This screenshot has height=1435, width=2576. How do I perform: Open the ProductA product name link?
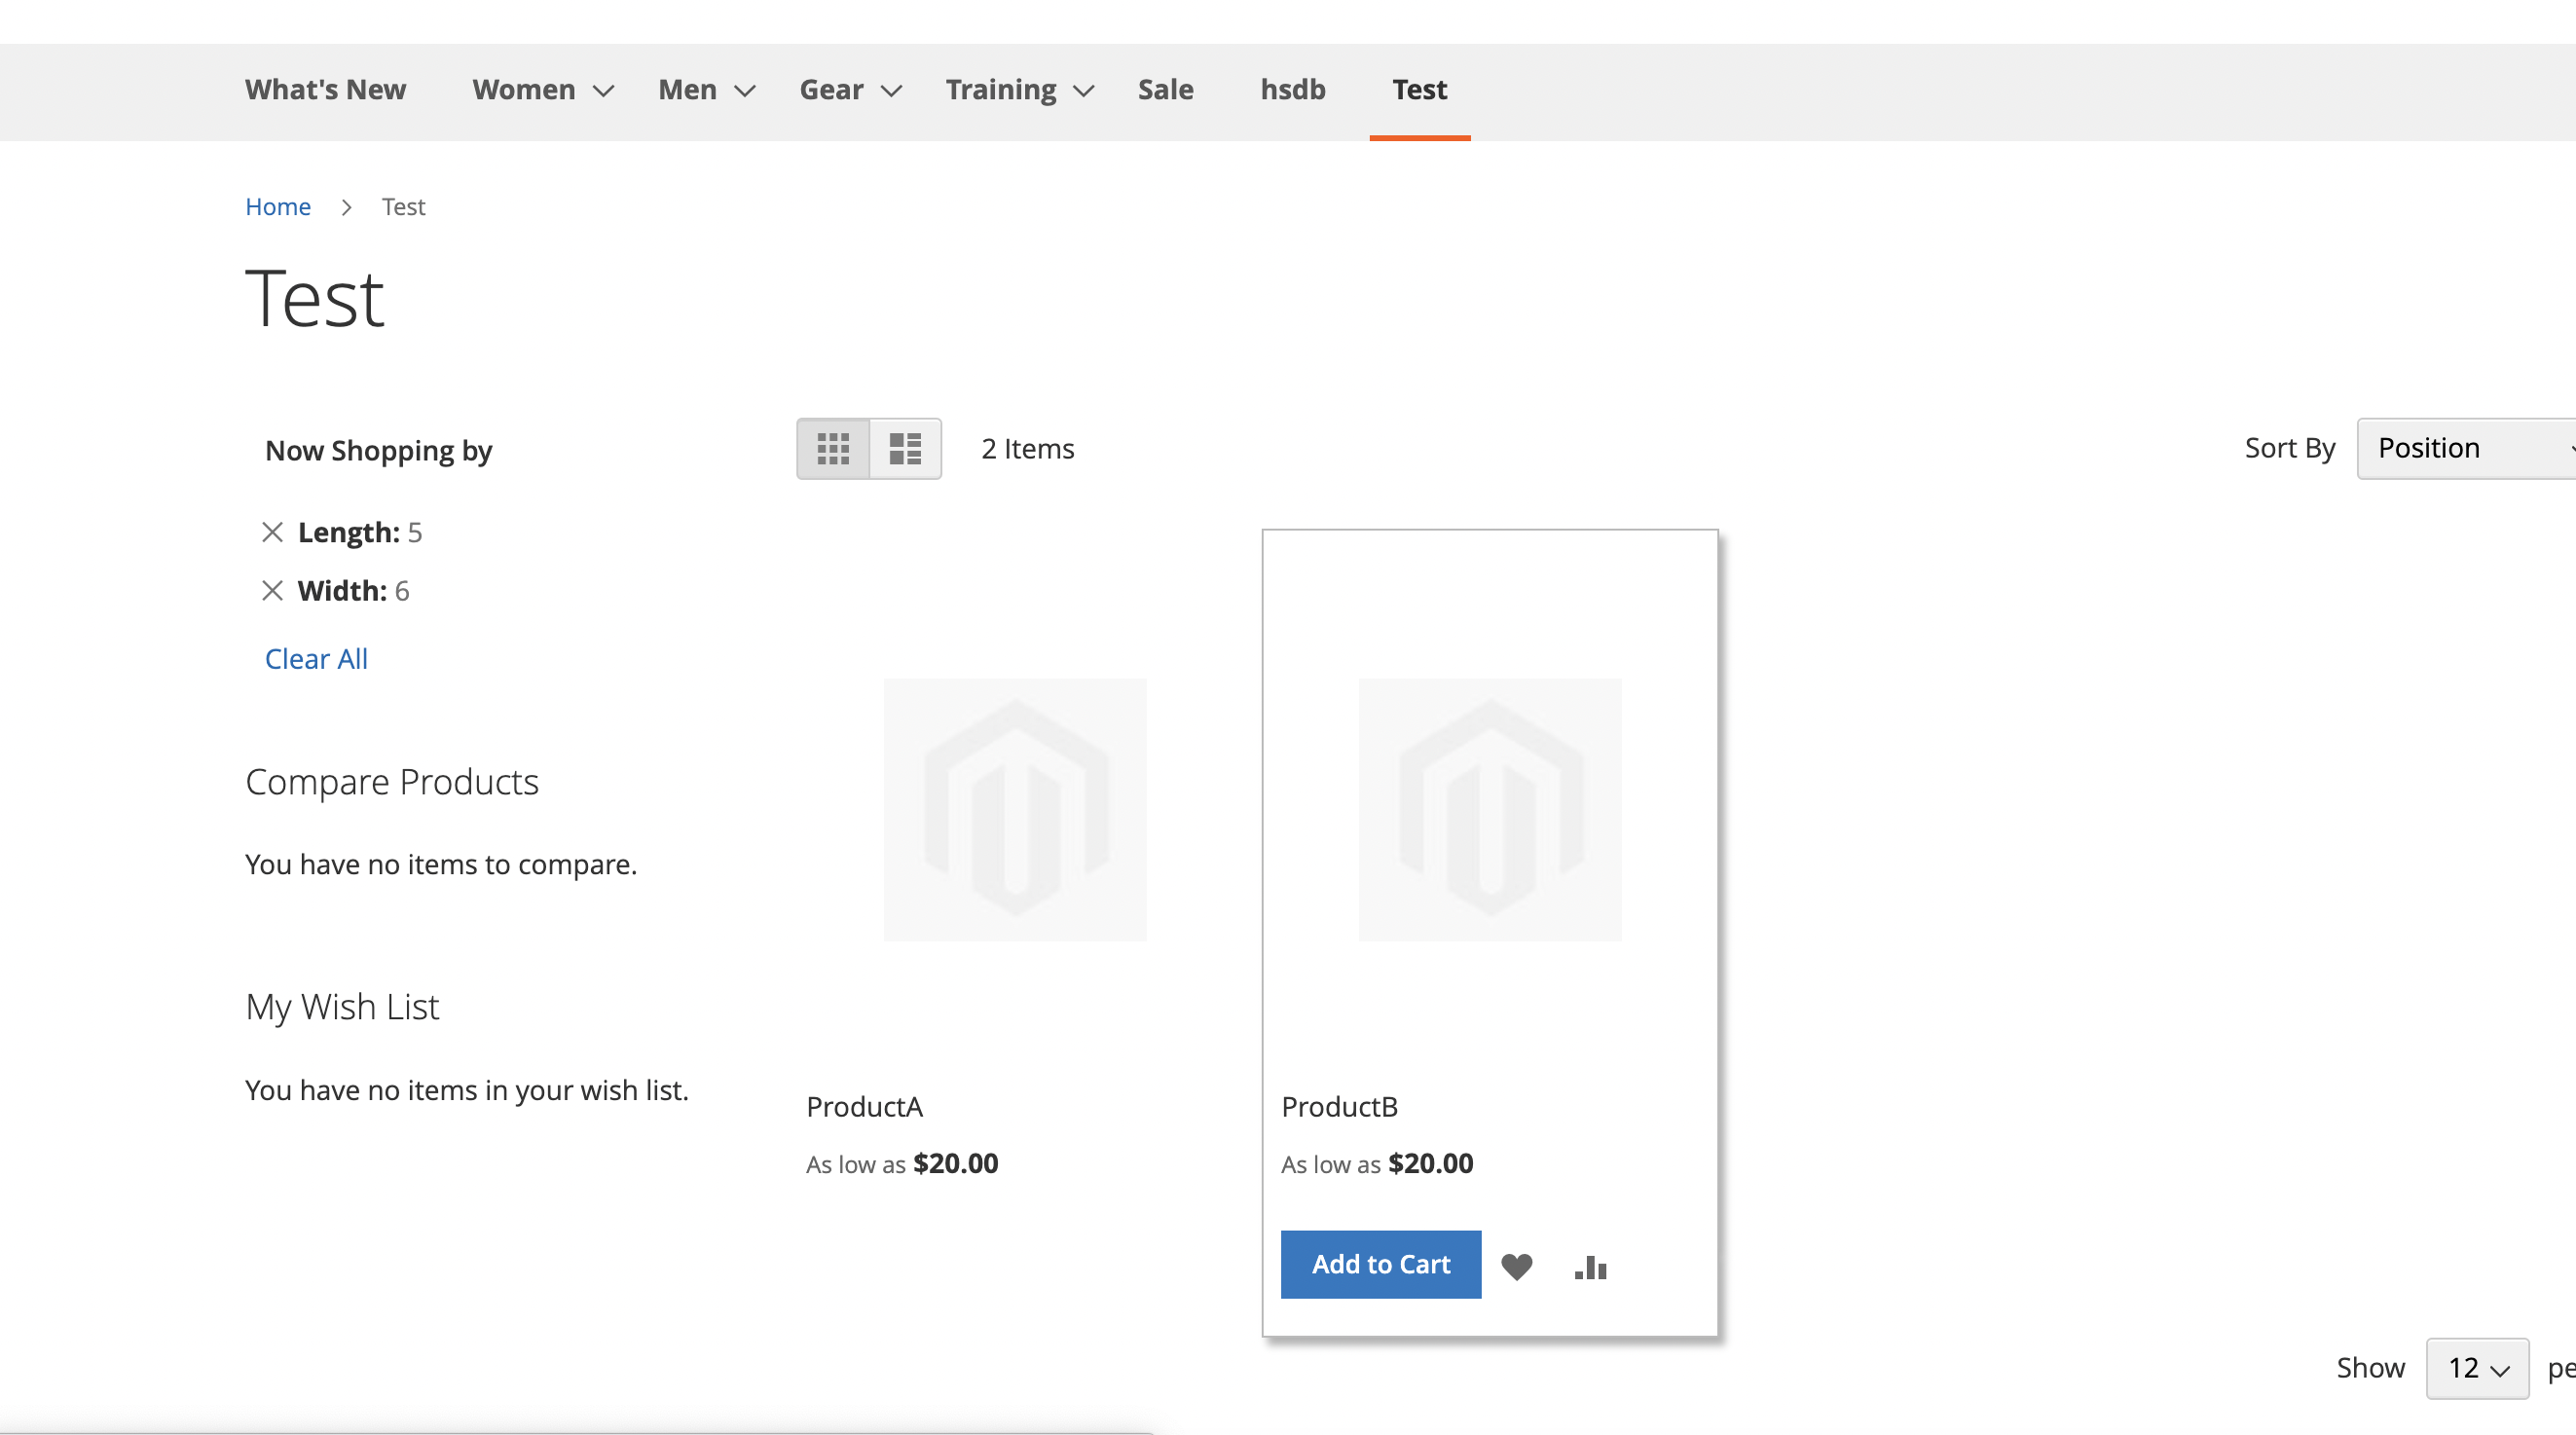coord(864,1106)
